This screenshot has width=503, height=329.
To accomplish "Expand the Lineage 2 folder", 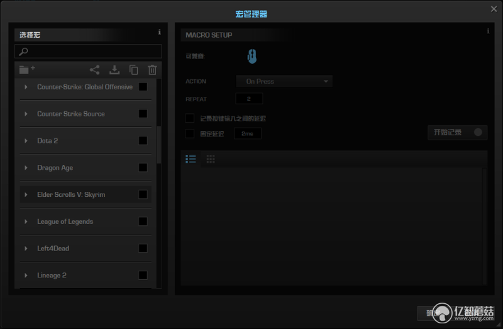I will 26,276.
